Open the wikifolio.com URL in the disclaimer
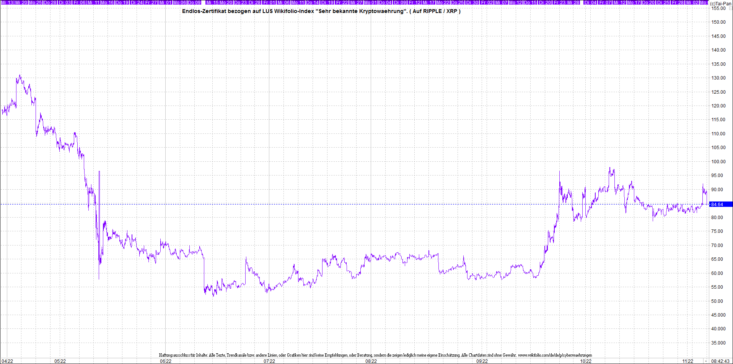The height and width of the screenshot is (364, 733). (x=555, y=355)
